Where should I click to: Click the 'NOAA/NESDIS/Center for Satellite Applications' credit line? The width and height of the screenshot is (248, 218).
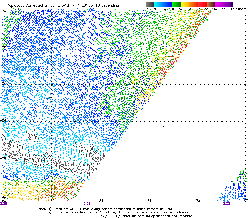coord(145,216)
